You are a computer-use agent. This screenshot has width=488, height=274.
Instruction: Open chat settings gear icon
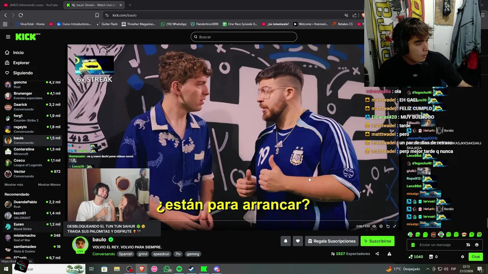tap(462, 257)
